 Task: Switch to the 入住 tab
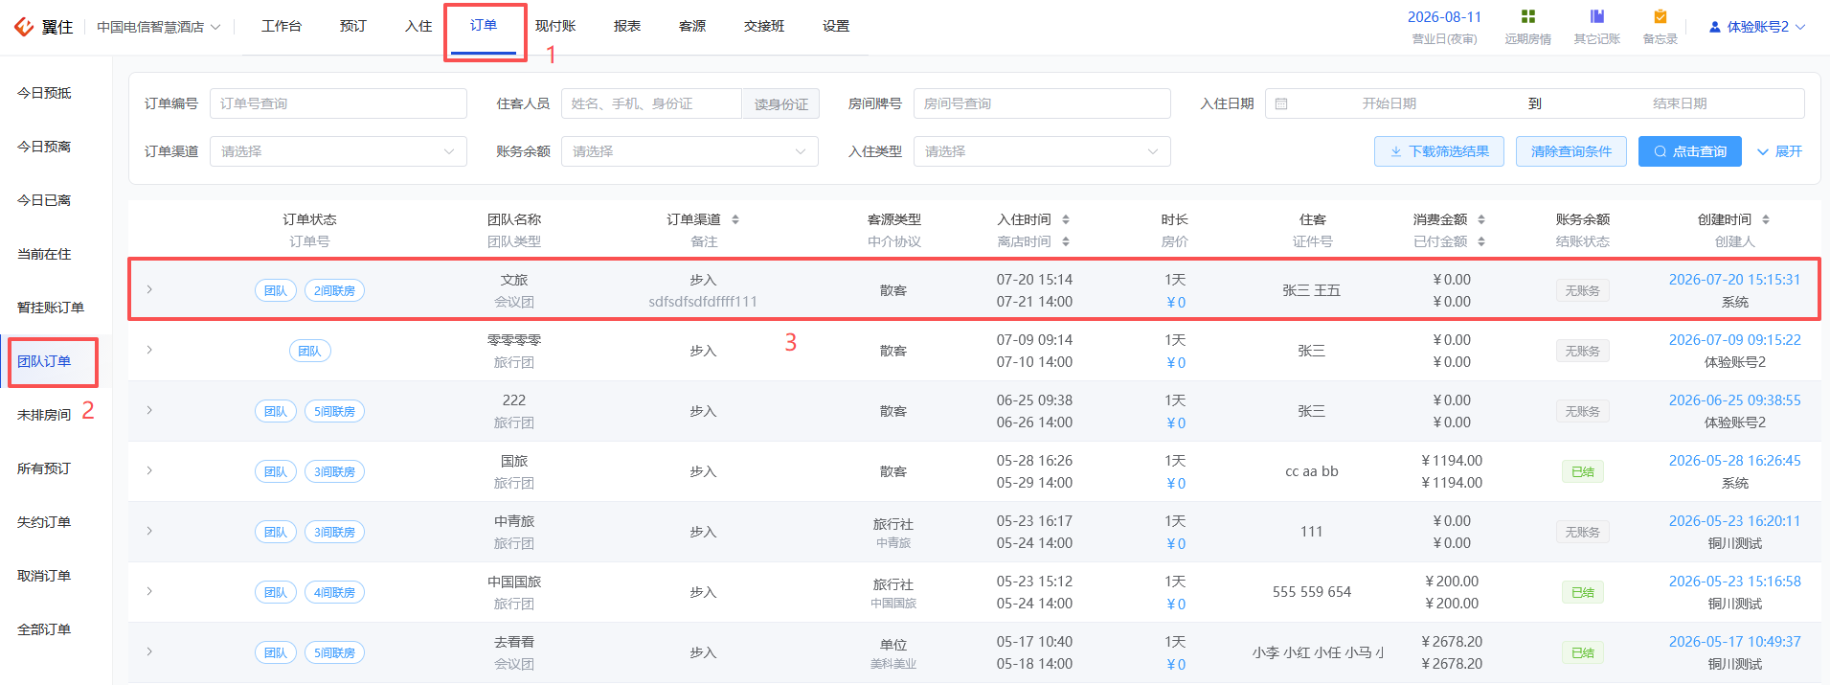[x=418, y=26]
